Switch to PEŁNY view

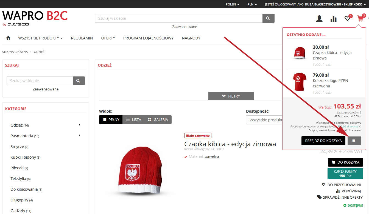tap(111, 119)
